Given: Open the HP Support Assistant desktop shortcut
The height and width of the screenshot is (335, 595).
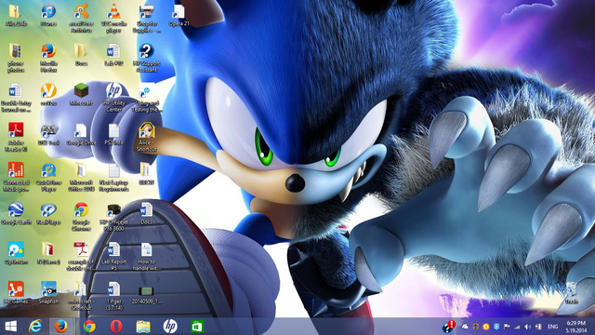Looking at the screenshot, I should click(x=147, y=58).
